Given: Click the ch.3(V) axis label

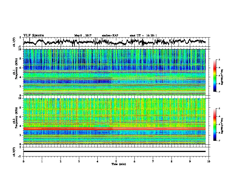Looking at the screenshot, I should pyautogui.click(x=14, y=152).
